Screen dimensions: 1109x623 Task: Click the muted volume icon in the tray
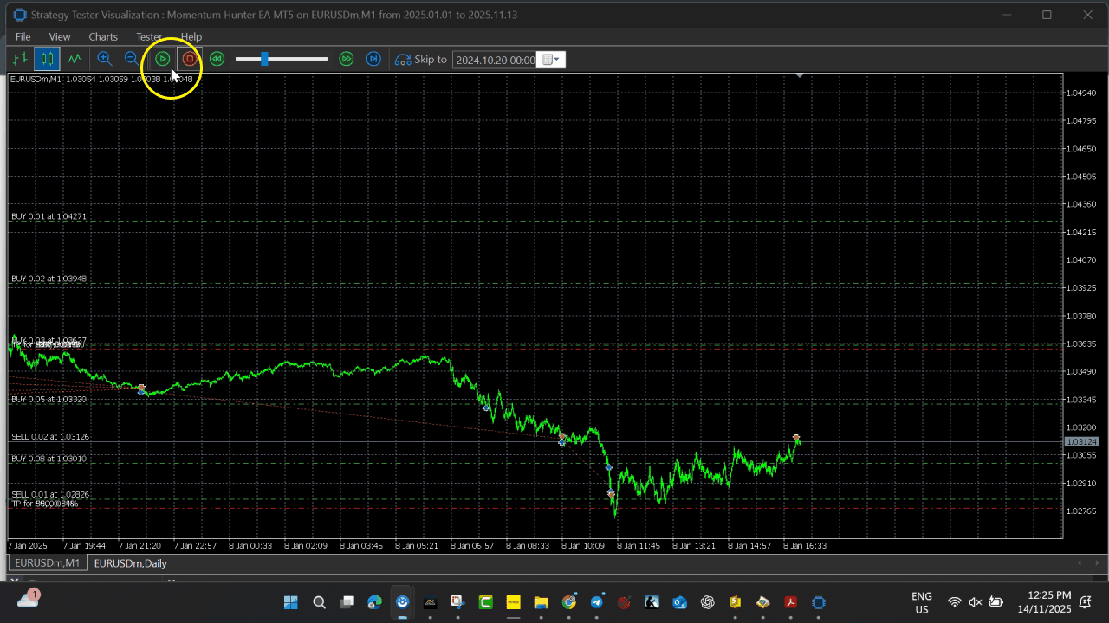click(x=975, y=602)
